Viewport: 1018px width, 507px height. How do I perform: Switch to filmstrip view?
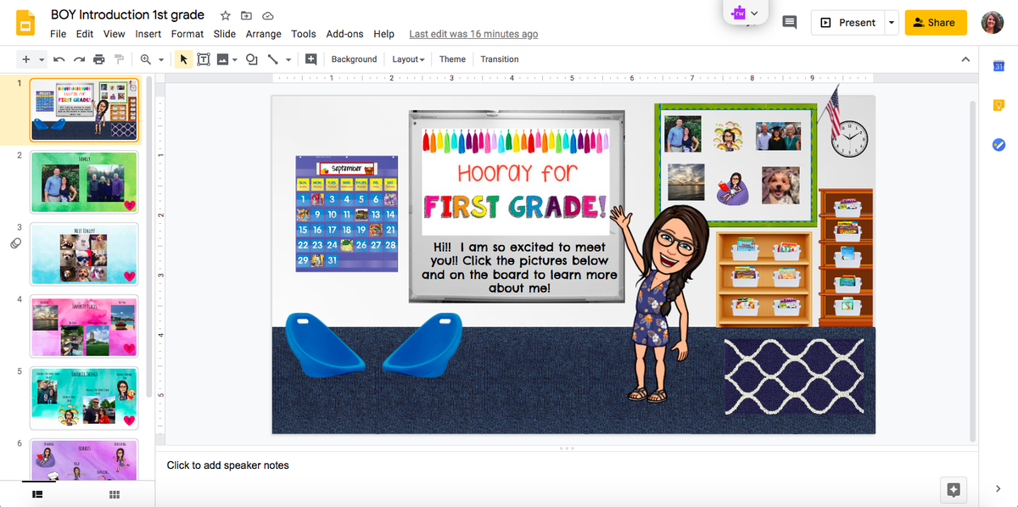point(37,494)
